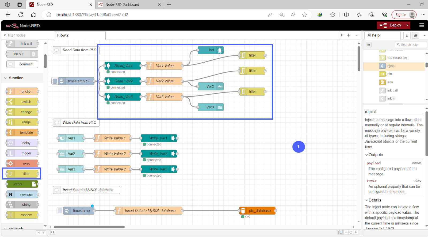The width and height of the screenshot is (428, 237).
Task: Click the Read Data from PLC comment
Action: [76, 50]
